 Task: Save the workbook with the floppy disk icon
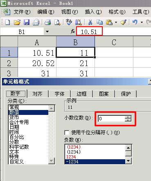(x=27, y=22)
